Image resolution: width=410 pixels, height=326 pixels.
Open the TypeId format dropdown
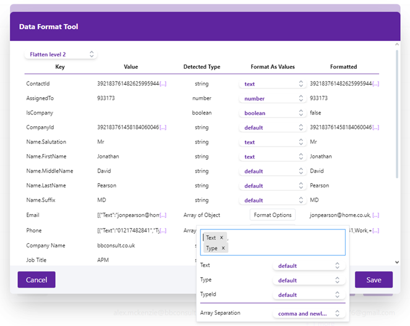[308, 295]
